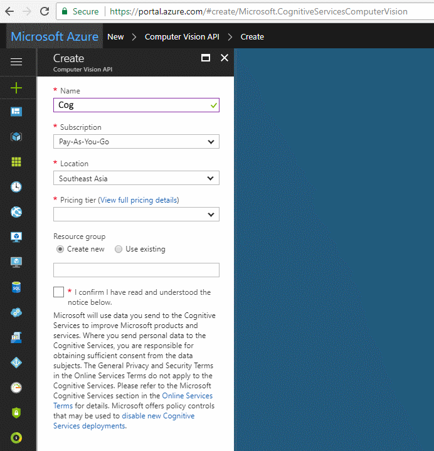This screenshot has width=434, height=451.
Task: Click the green plus New resource icon
Action: 16,88
